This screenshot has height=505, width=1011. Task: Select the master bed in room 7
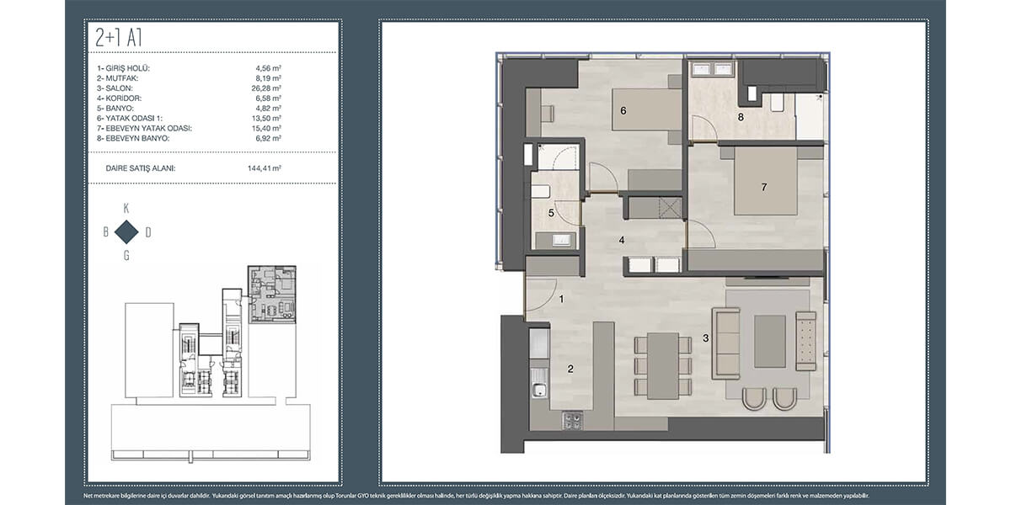click(764, 184)
